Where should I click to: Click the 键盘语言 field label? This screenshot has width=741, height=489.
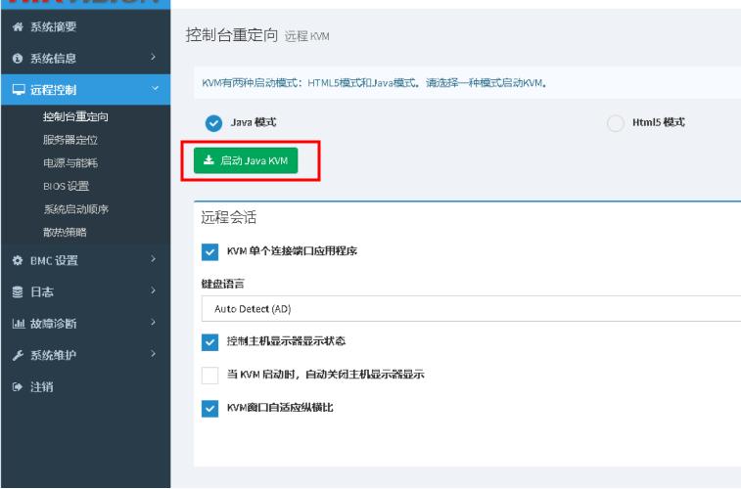coord(223,284)
